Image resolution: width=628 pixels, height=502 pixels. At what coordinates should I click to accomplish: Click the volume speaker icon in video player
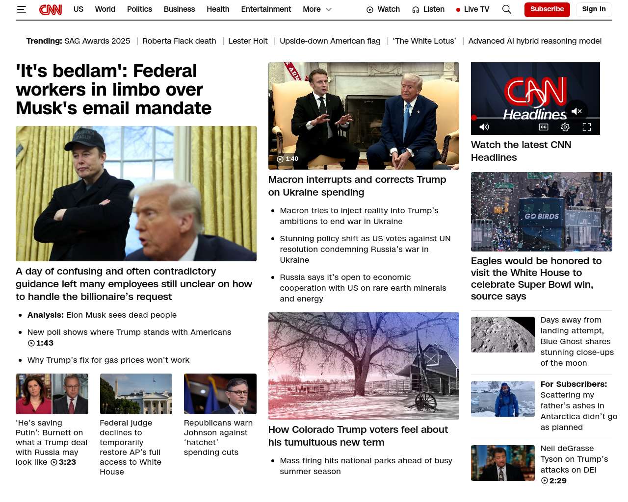pos(484,127)
